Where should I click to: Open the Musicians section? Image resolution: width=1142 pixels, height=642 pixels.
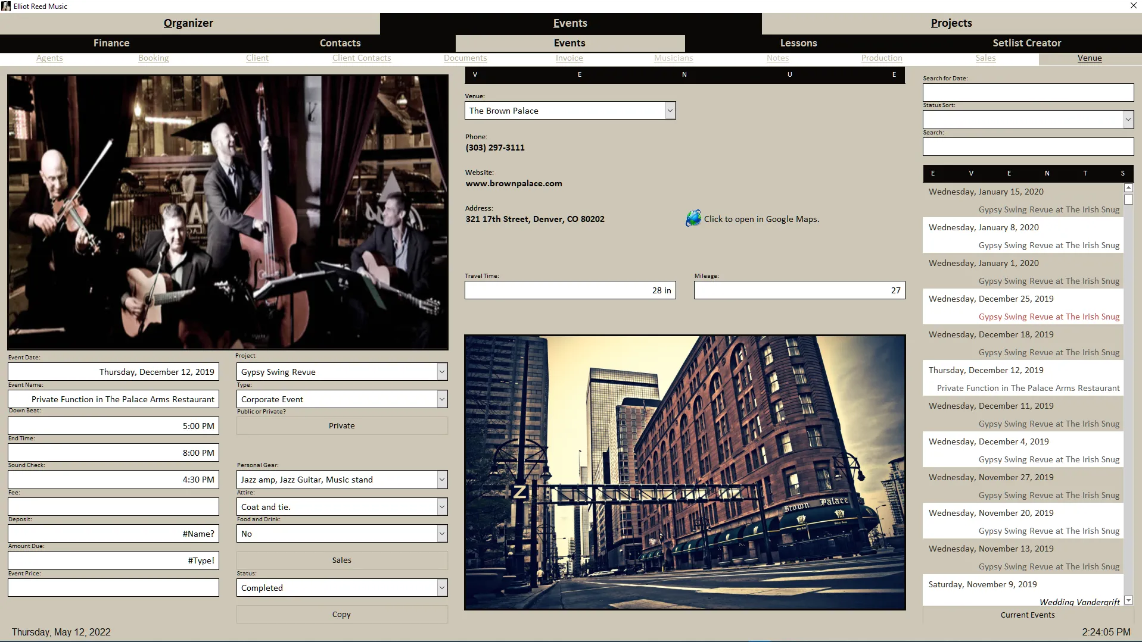tap(673, 58)
